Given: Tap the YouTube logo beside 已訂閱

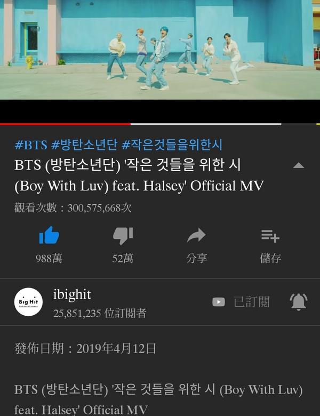Looking at the screenshot, I should click(219, 302).
